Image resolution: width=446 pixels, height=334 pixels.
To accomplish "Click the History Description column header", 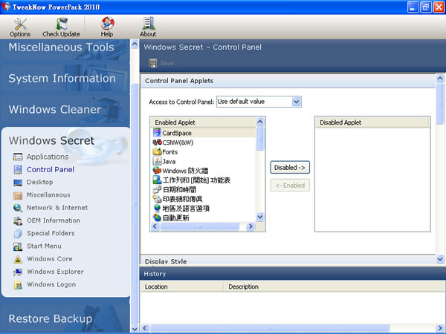I will click(x=334, y=286).
